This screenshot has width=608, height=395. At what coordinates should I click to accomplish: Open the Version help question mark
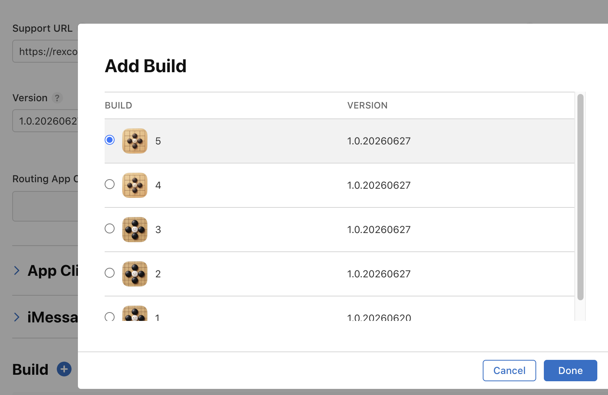coord(57,98)
